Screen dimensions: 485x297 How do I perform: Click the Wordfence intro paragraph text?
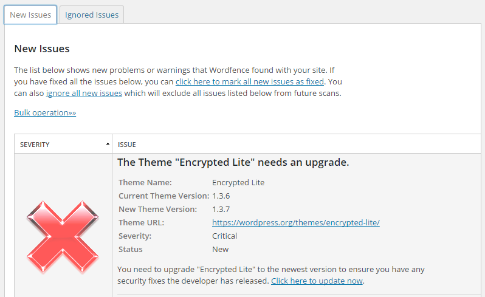[178, 81]
